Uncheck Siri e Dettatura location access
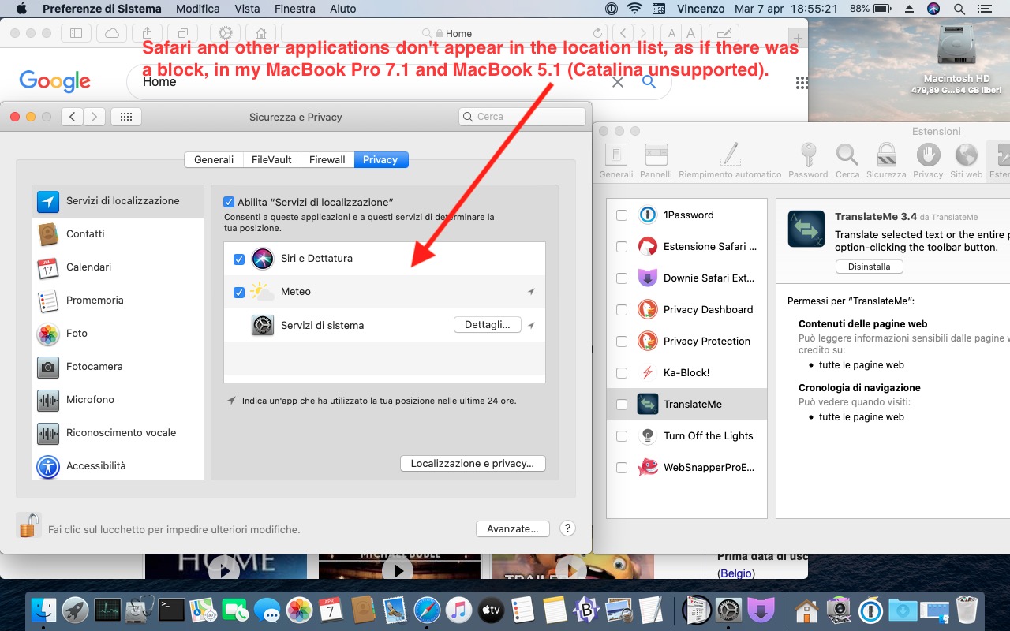Screen dimensions: 1010x631 click(239, 259)
